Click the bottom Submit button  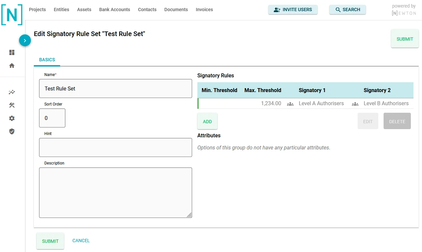click(50, 241)
